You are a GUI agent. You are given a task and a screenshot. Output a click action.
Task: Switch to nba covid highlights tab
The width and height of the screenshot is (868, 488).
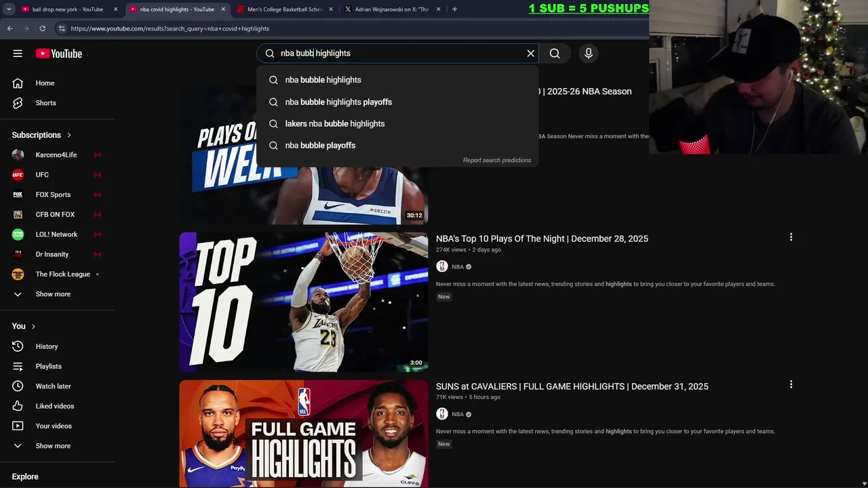pyautogui.click(x=177, y=9)
